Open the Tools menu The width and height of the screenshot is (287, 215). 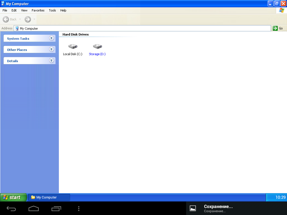pyautogui.click(x=52, y=10)
